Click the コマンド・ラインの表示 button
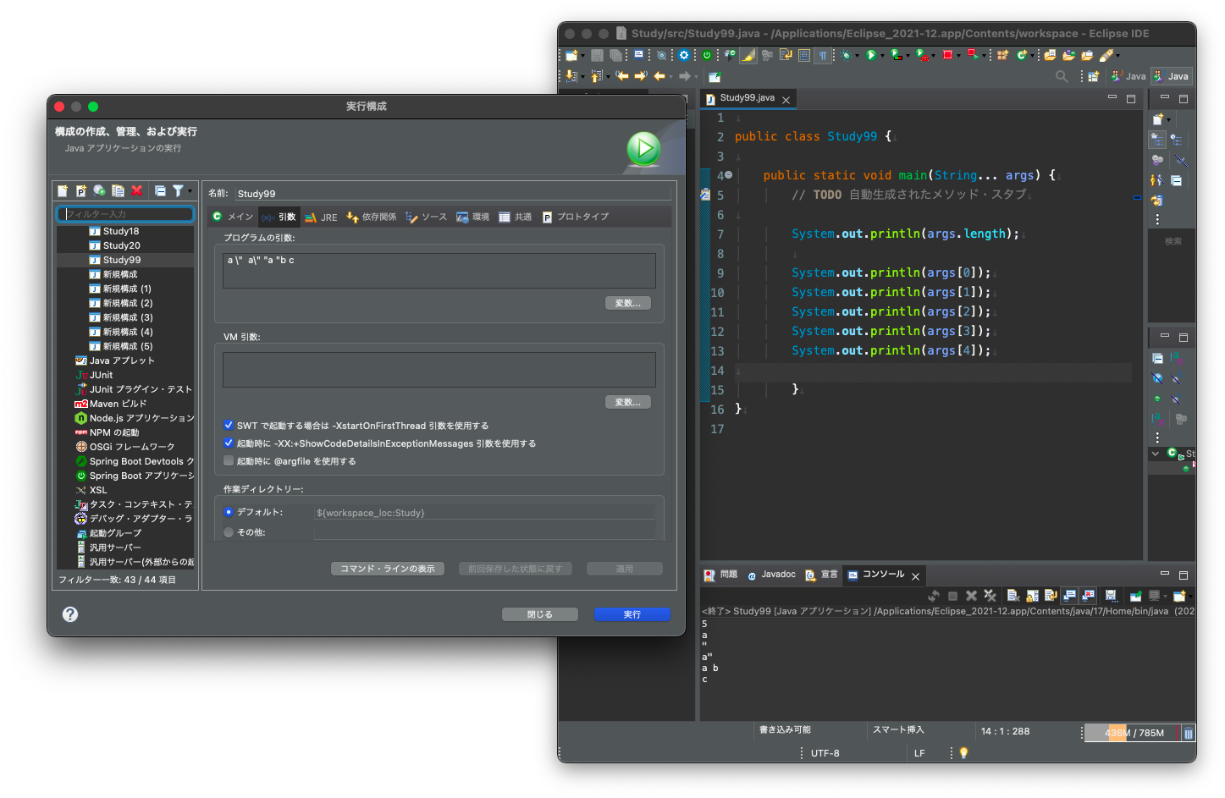Screen dimensions: 1225x798 click(x=387, y=569)
